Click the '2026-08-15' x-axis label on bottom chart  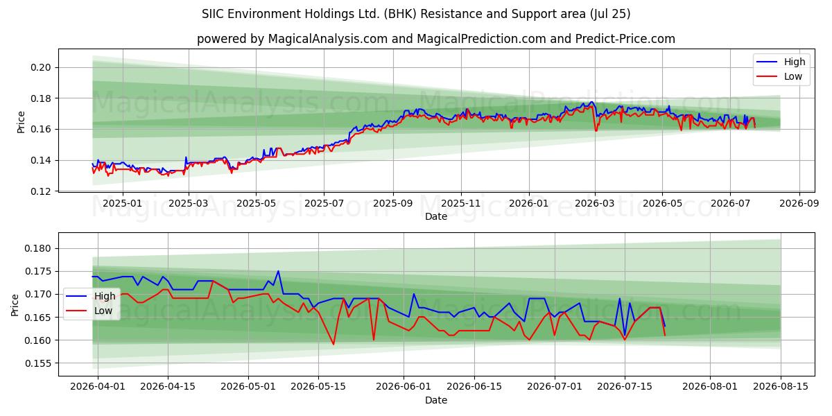click(x=781, y=388)
